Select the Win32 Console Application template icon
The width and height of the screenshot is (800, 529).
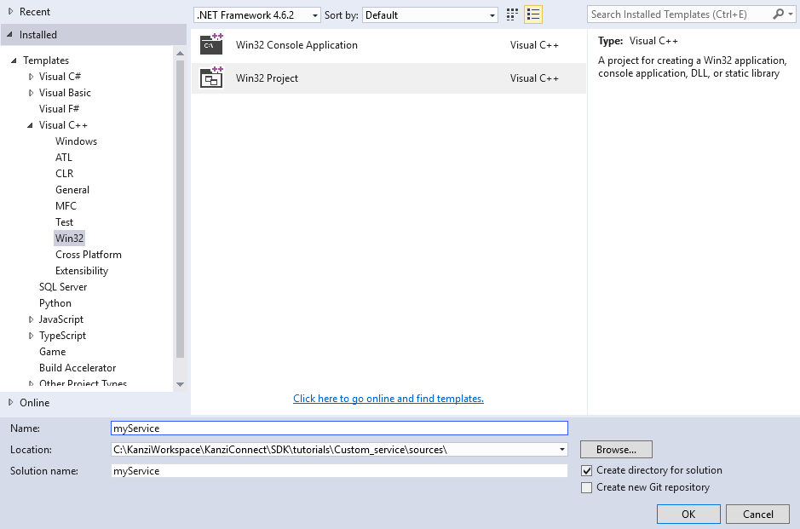pos(211,43)
